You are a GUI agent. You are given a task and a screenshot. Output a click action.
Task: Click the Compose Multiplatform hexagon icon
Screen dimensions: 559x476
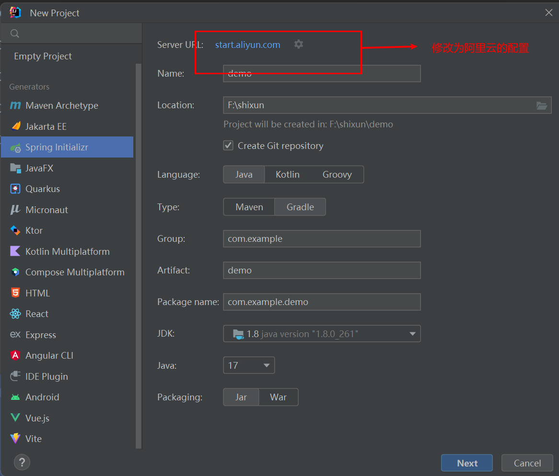pos(15,272)
